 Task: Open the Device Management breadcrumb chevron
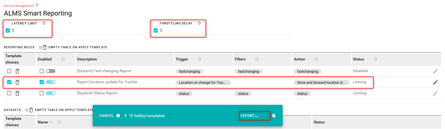click(x=37, y=5)
